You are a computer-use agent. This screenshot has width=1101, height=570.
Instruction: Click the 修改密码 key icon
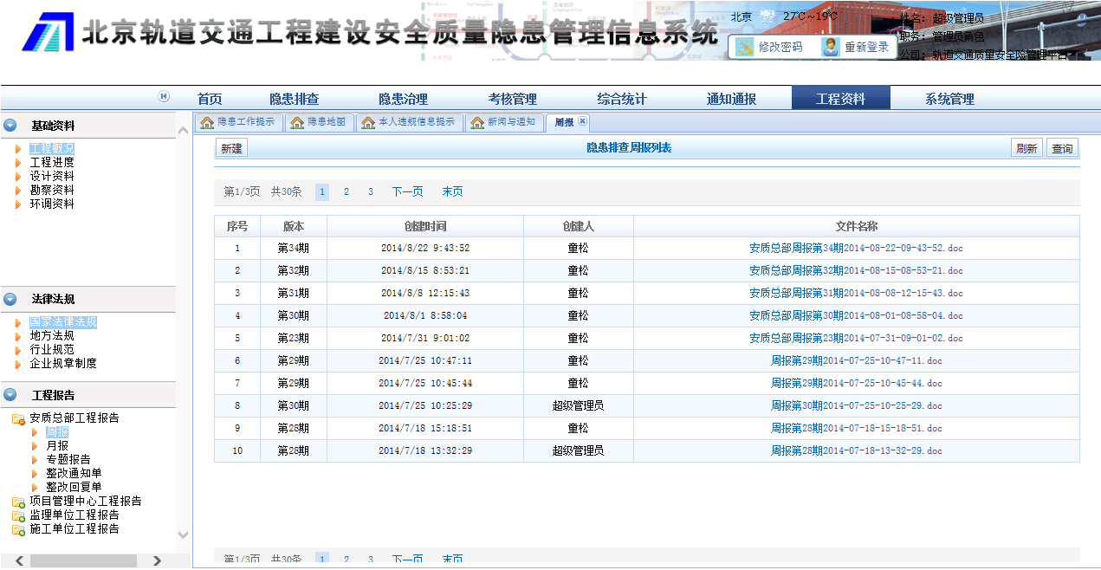coord(745,48)
